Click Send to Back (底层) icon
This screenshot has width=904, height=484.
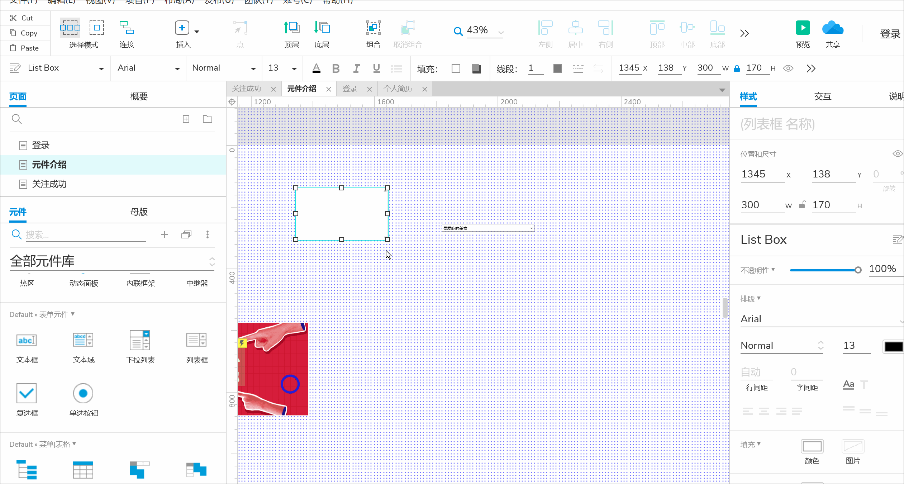pos(322,28)
